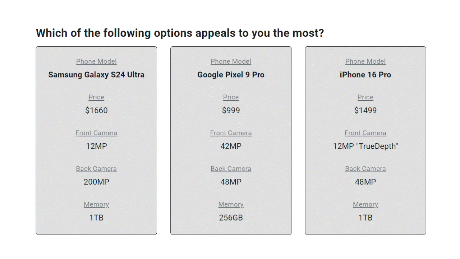Open the Price label above $1660

pos(96,97)
